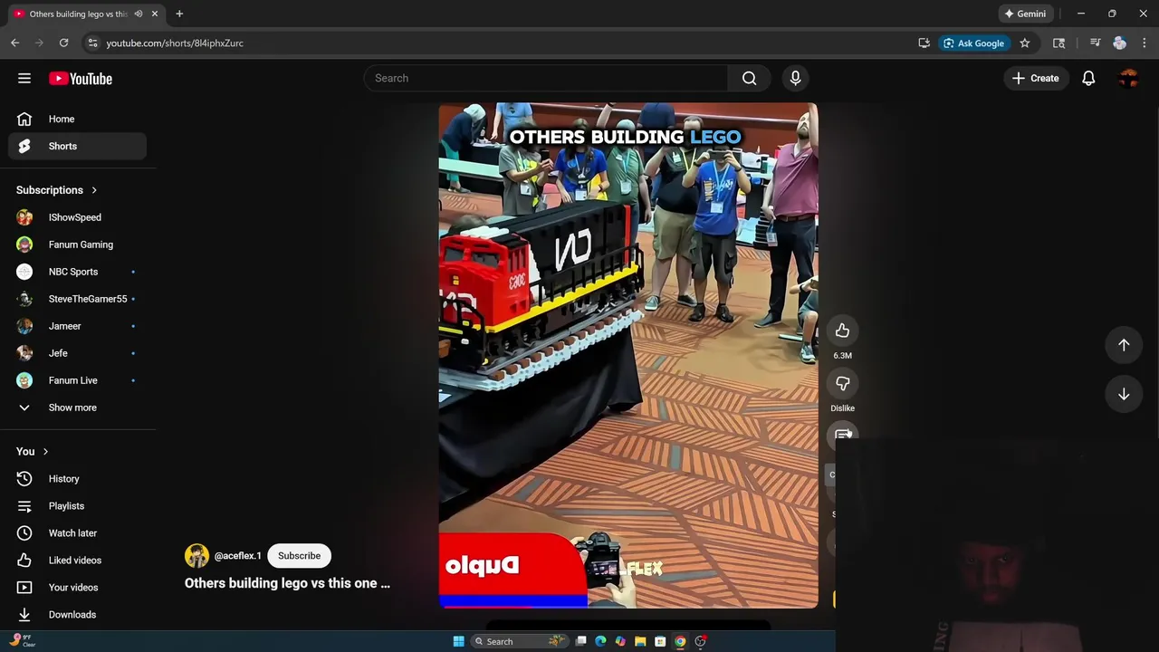Open Chrome media controls icon
Viewport: 1159px width, 652px height.
1095,43
